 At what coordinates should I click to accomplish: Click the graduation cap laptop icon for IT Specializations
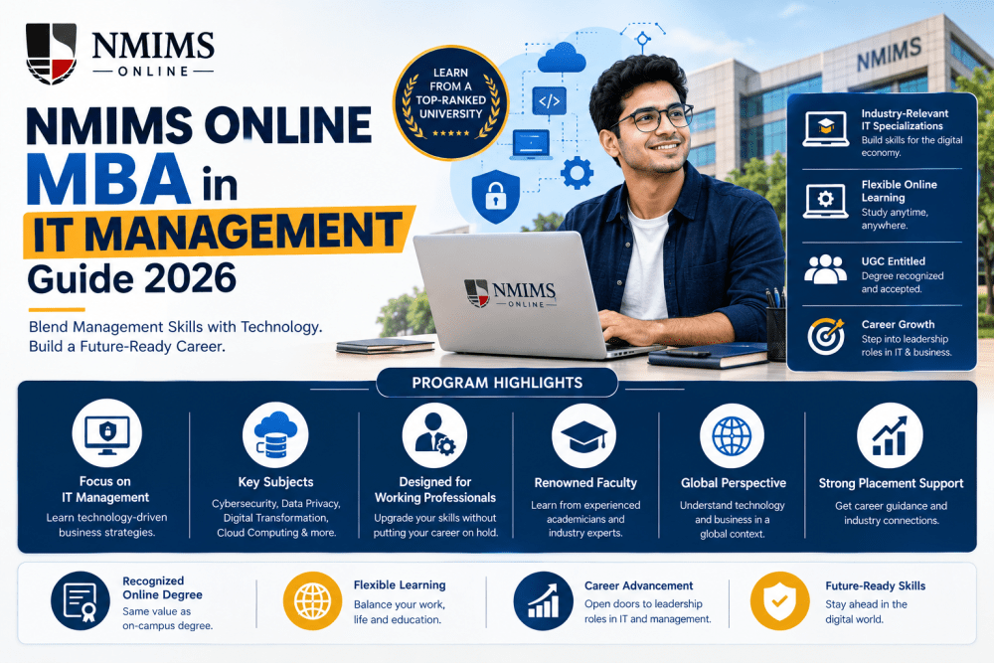coord(825,128)
